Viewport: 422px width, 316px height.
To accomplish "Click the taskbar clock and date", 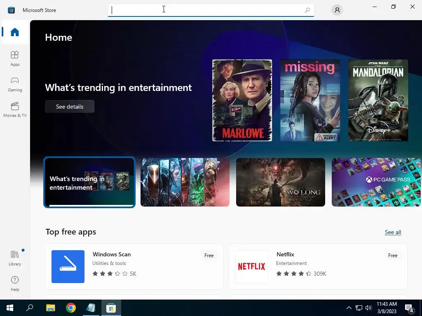I will pyautogui.click(x=387, y=308).
